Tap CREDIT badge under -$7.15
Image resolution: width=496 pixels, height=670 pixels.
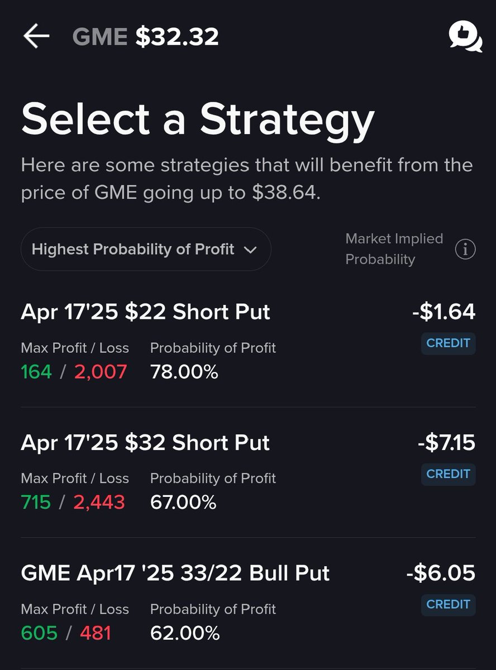[449, 474]
